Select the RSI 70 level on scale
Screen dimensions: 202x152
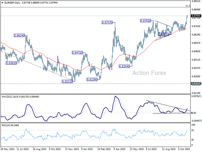[x=192, y=130]
